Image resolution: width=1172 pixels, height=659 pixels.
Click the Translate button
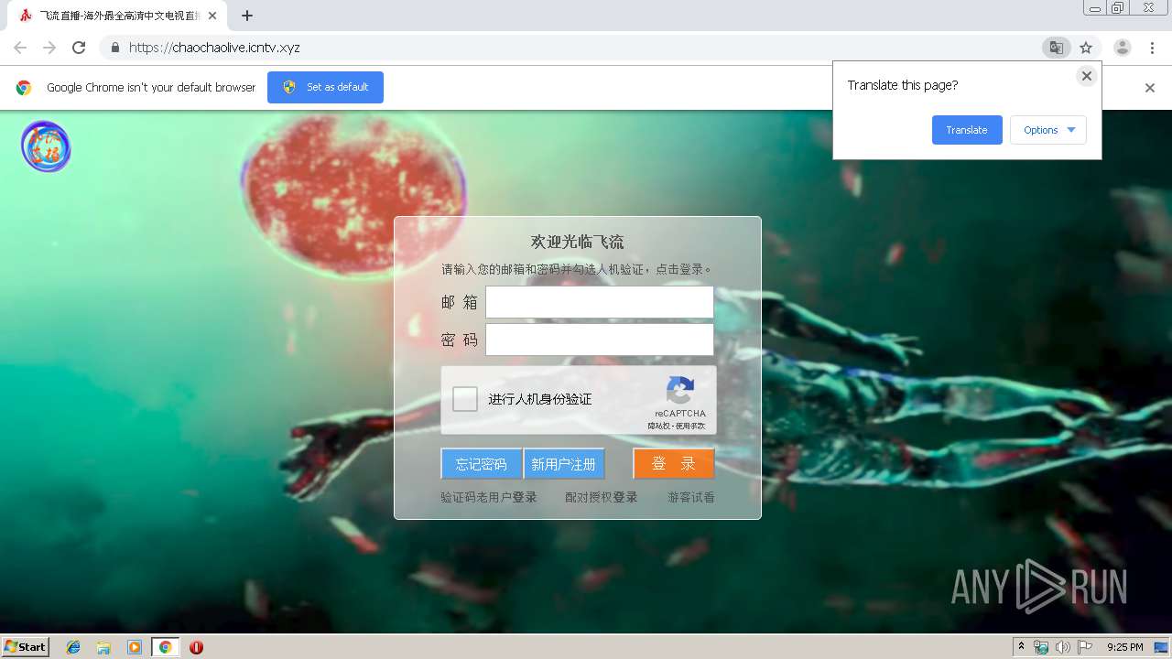[967, 130]
